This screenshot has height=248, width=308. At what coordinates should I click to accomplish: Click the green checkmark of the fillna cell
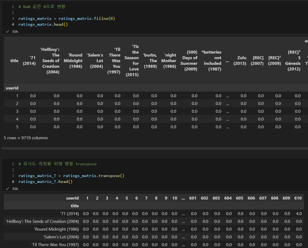[7, 31]
